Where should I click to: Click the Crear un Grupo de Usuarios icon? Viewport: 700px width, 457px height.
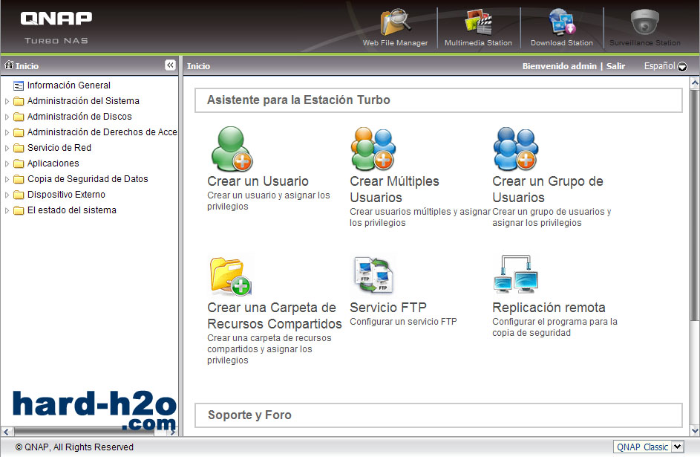(x=516, y=149)
